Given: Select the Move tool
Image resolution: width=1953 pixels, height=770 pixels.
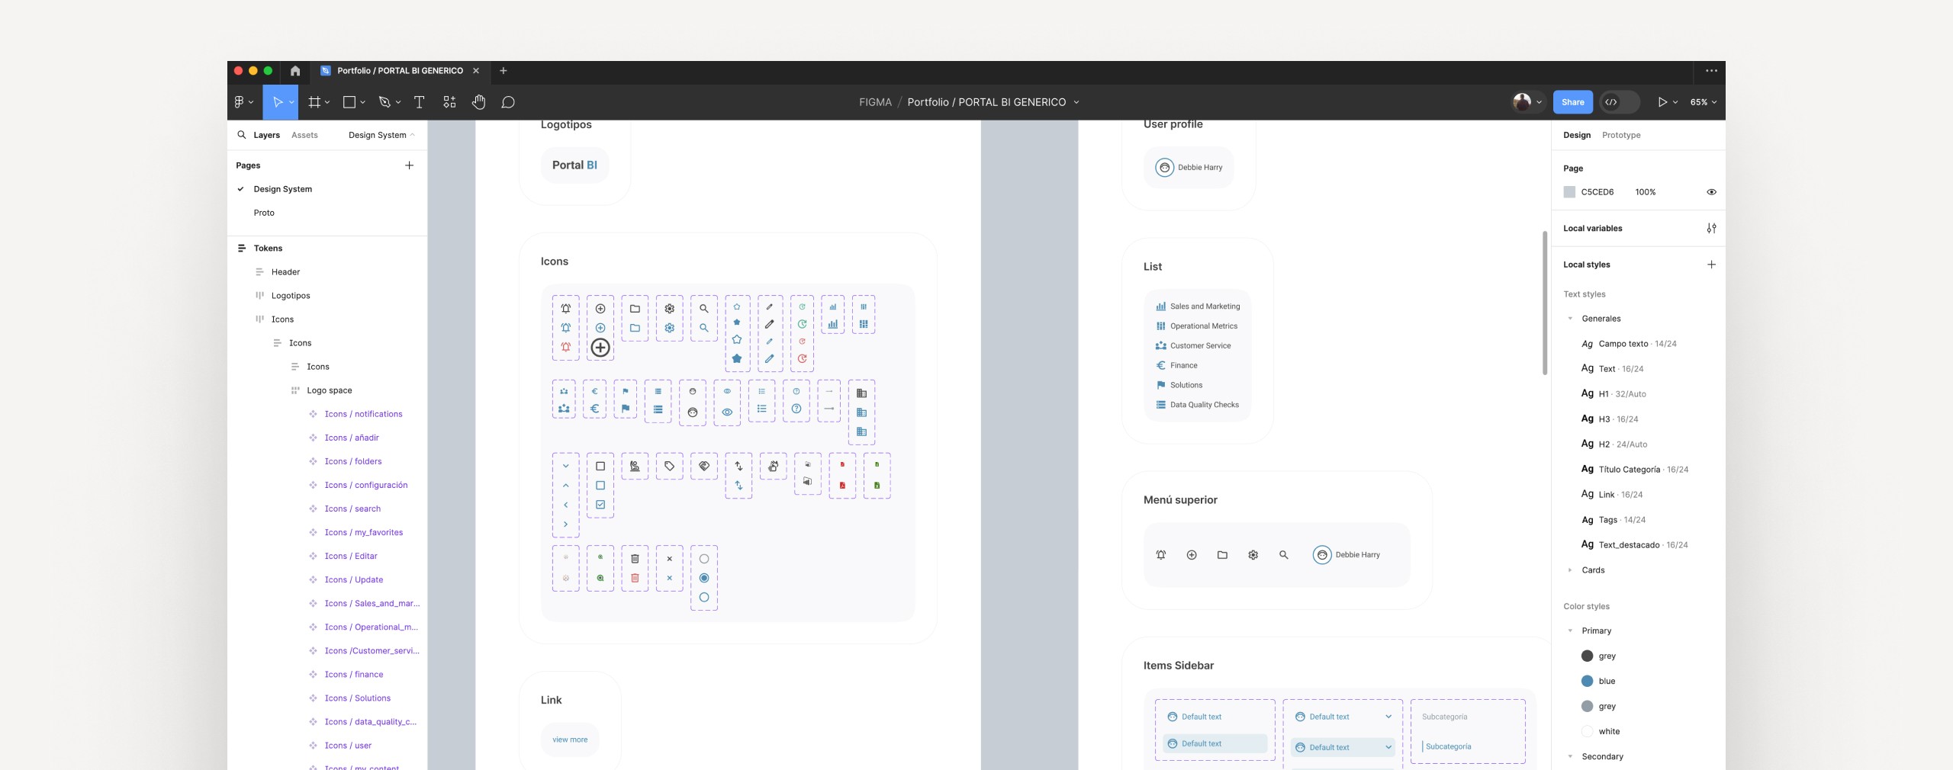Looking at the screenshot, I should tap(278, 102).
